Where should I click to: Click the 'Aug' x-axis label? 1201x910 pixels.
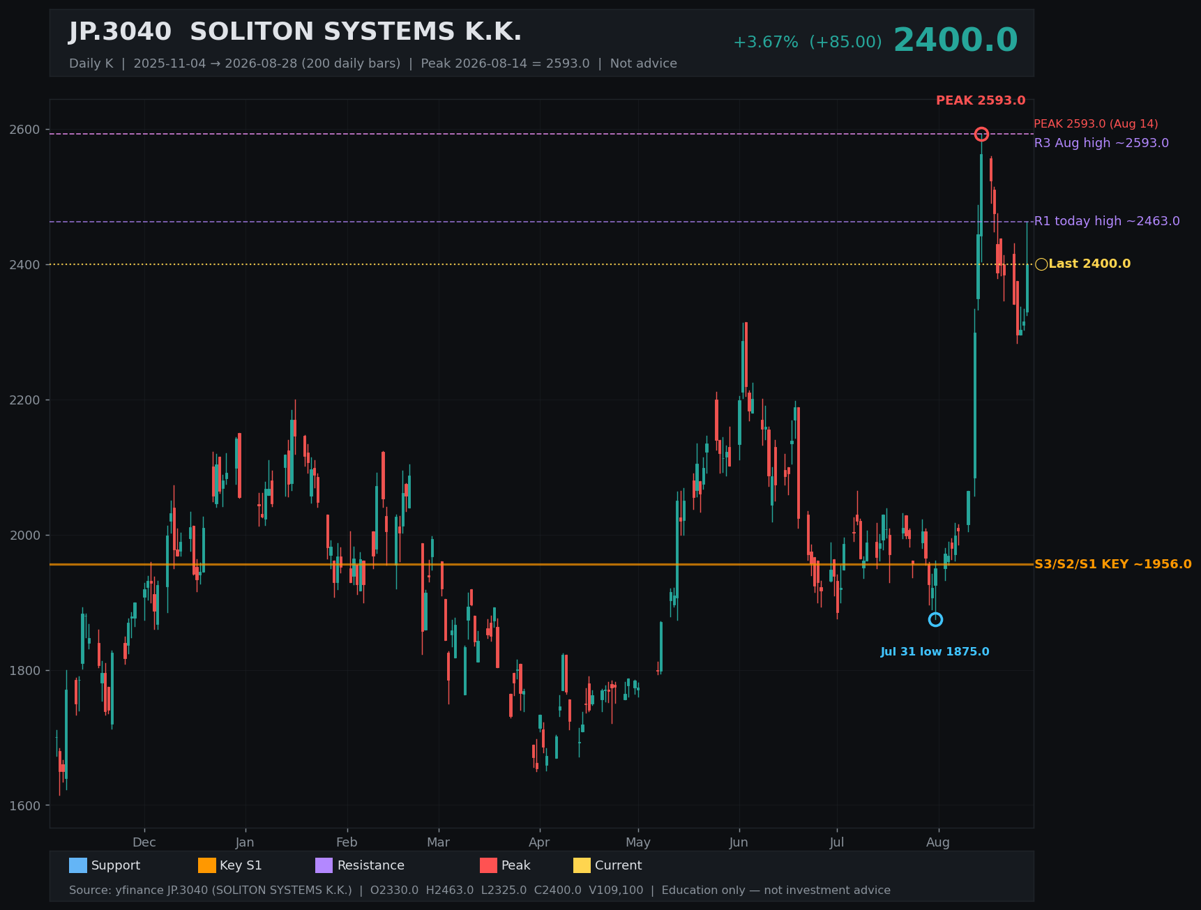pos(938,842)
